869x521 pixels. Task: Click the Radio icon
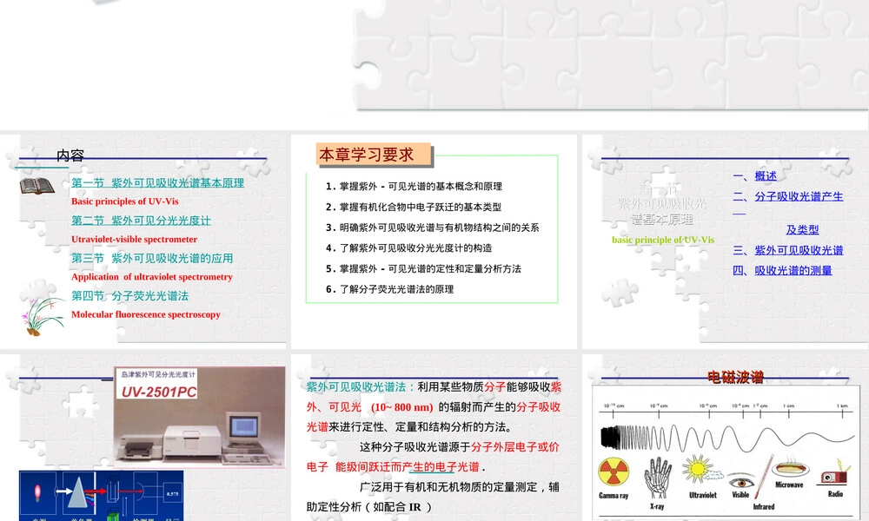(835, 474)
